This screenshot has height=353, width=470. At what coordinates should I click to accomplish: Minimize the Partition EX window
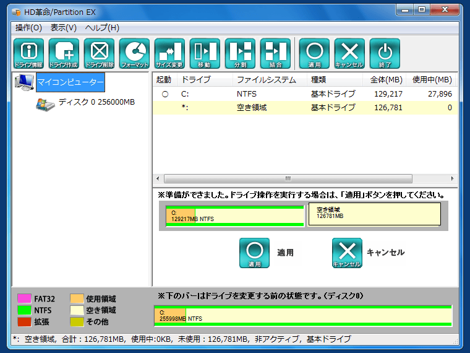[x=405, y=10]
